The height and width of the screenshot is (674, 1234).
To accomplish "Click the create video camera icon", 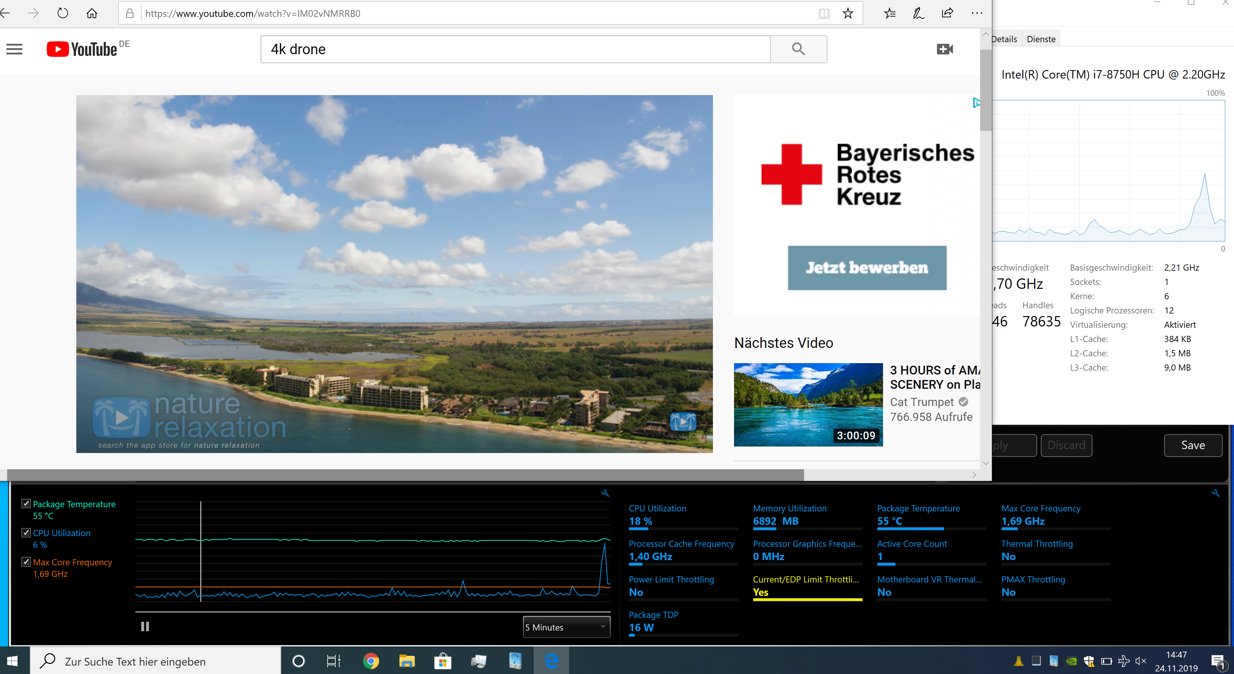I will [x=944, y=49].
